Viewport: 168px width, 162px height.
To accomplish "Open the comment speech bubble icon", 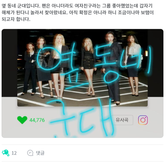I will (x=30, y=153).
